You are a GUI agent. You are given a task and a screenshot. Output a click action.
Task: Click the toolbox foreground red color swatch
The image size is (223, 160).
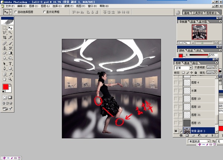pos(6,87)
